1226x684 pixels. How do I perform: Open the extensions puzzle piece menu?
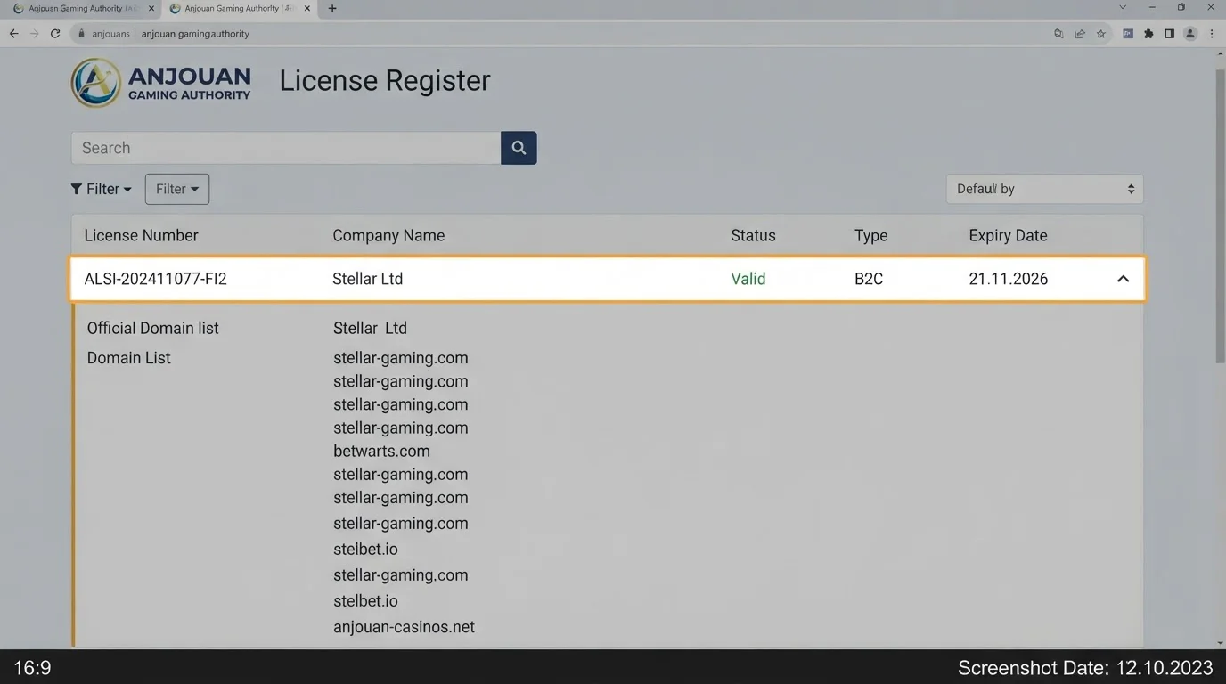pos(1148,34)
